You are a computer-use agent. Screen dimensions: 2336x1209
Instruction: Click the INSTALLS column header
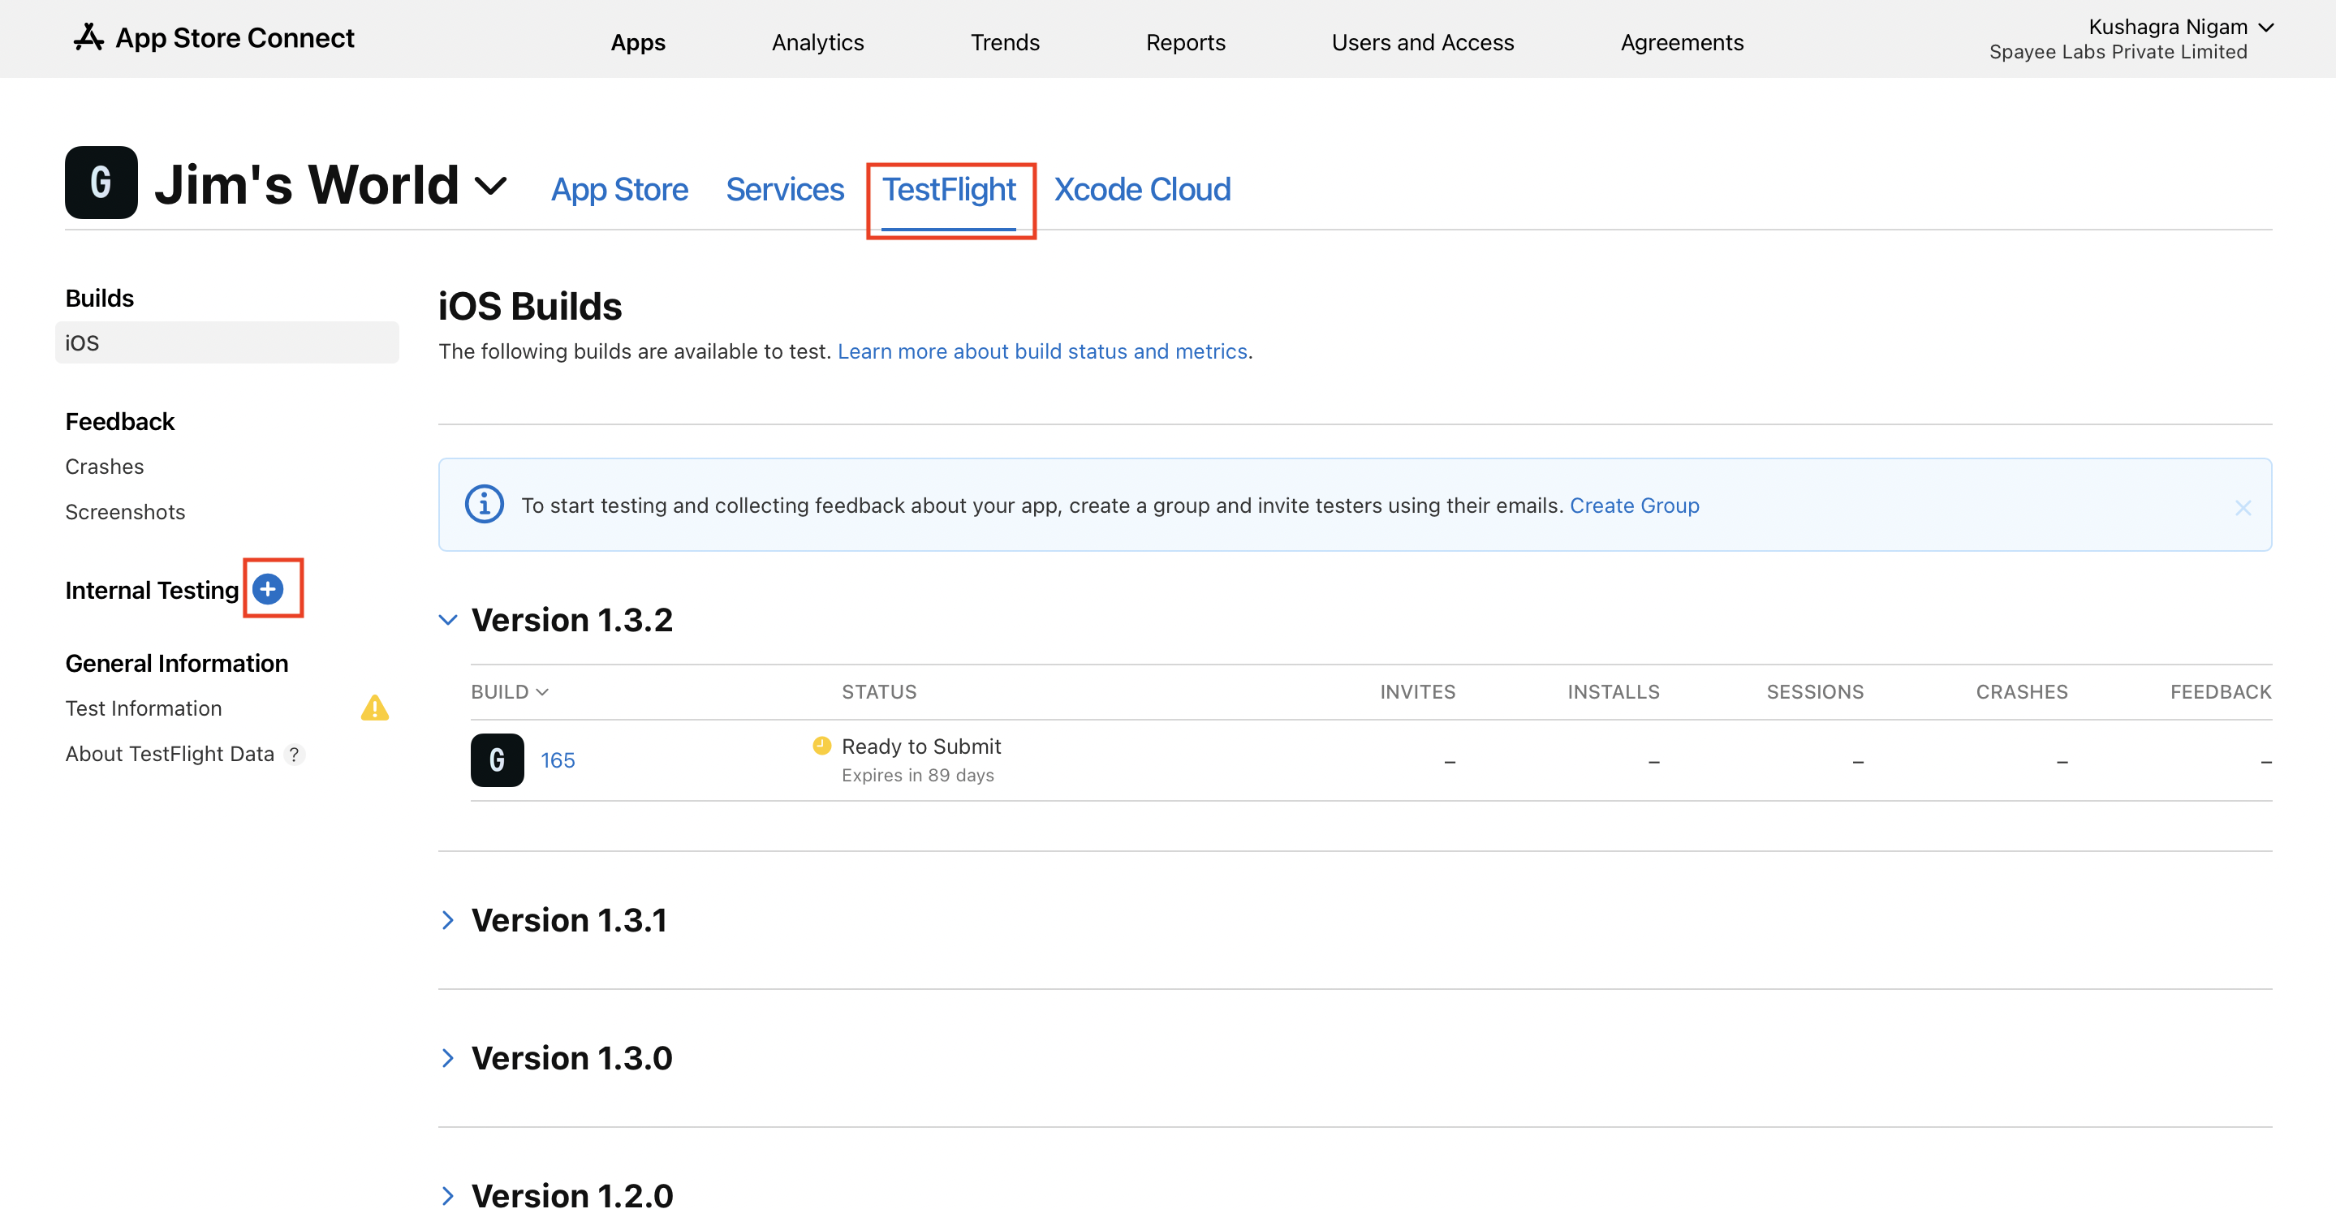click(1614, 691)
